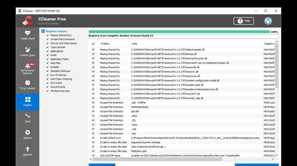
Task: Click the horizontal scrollbar left arrow
Action: pyautogui.click(x=91, y=159)
